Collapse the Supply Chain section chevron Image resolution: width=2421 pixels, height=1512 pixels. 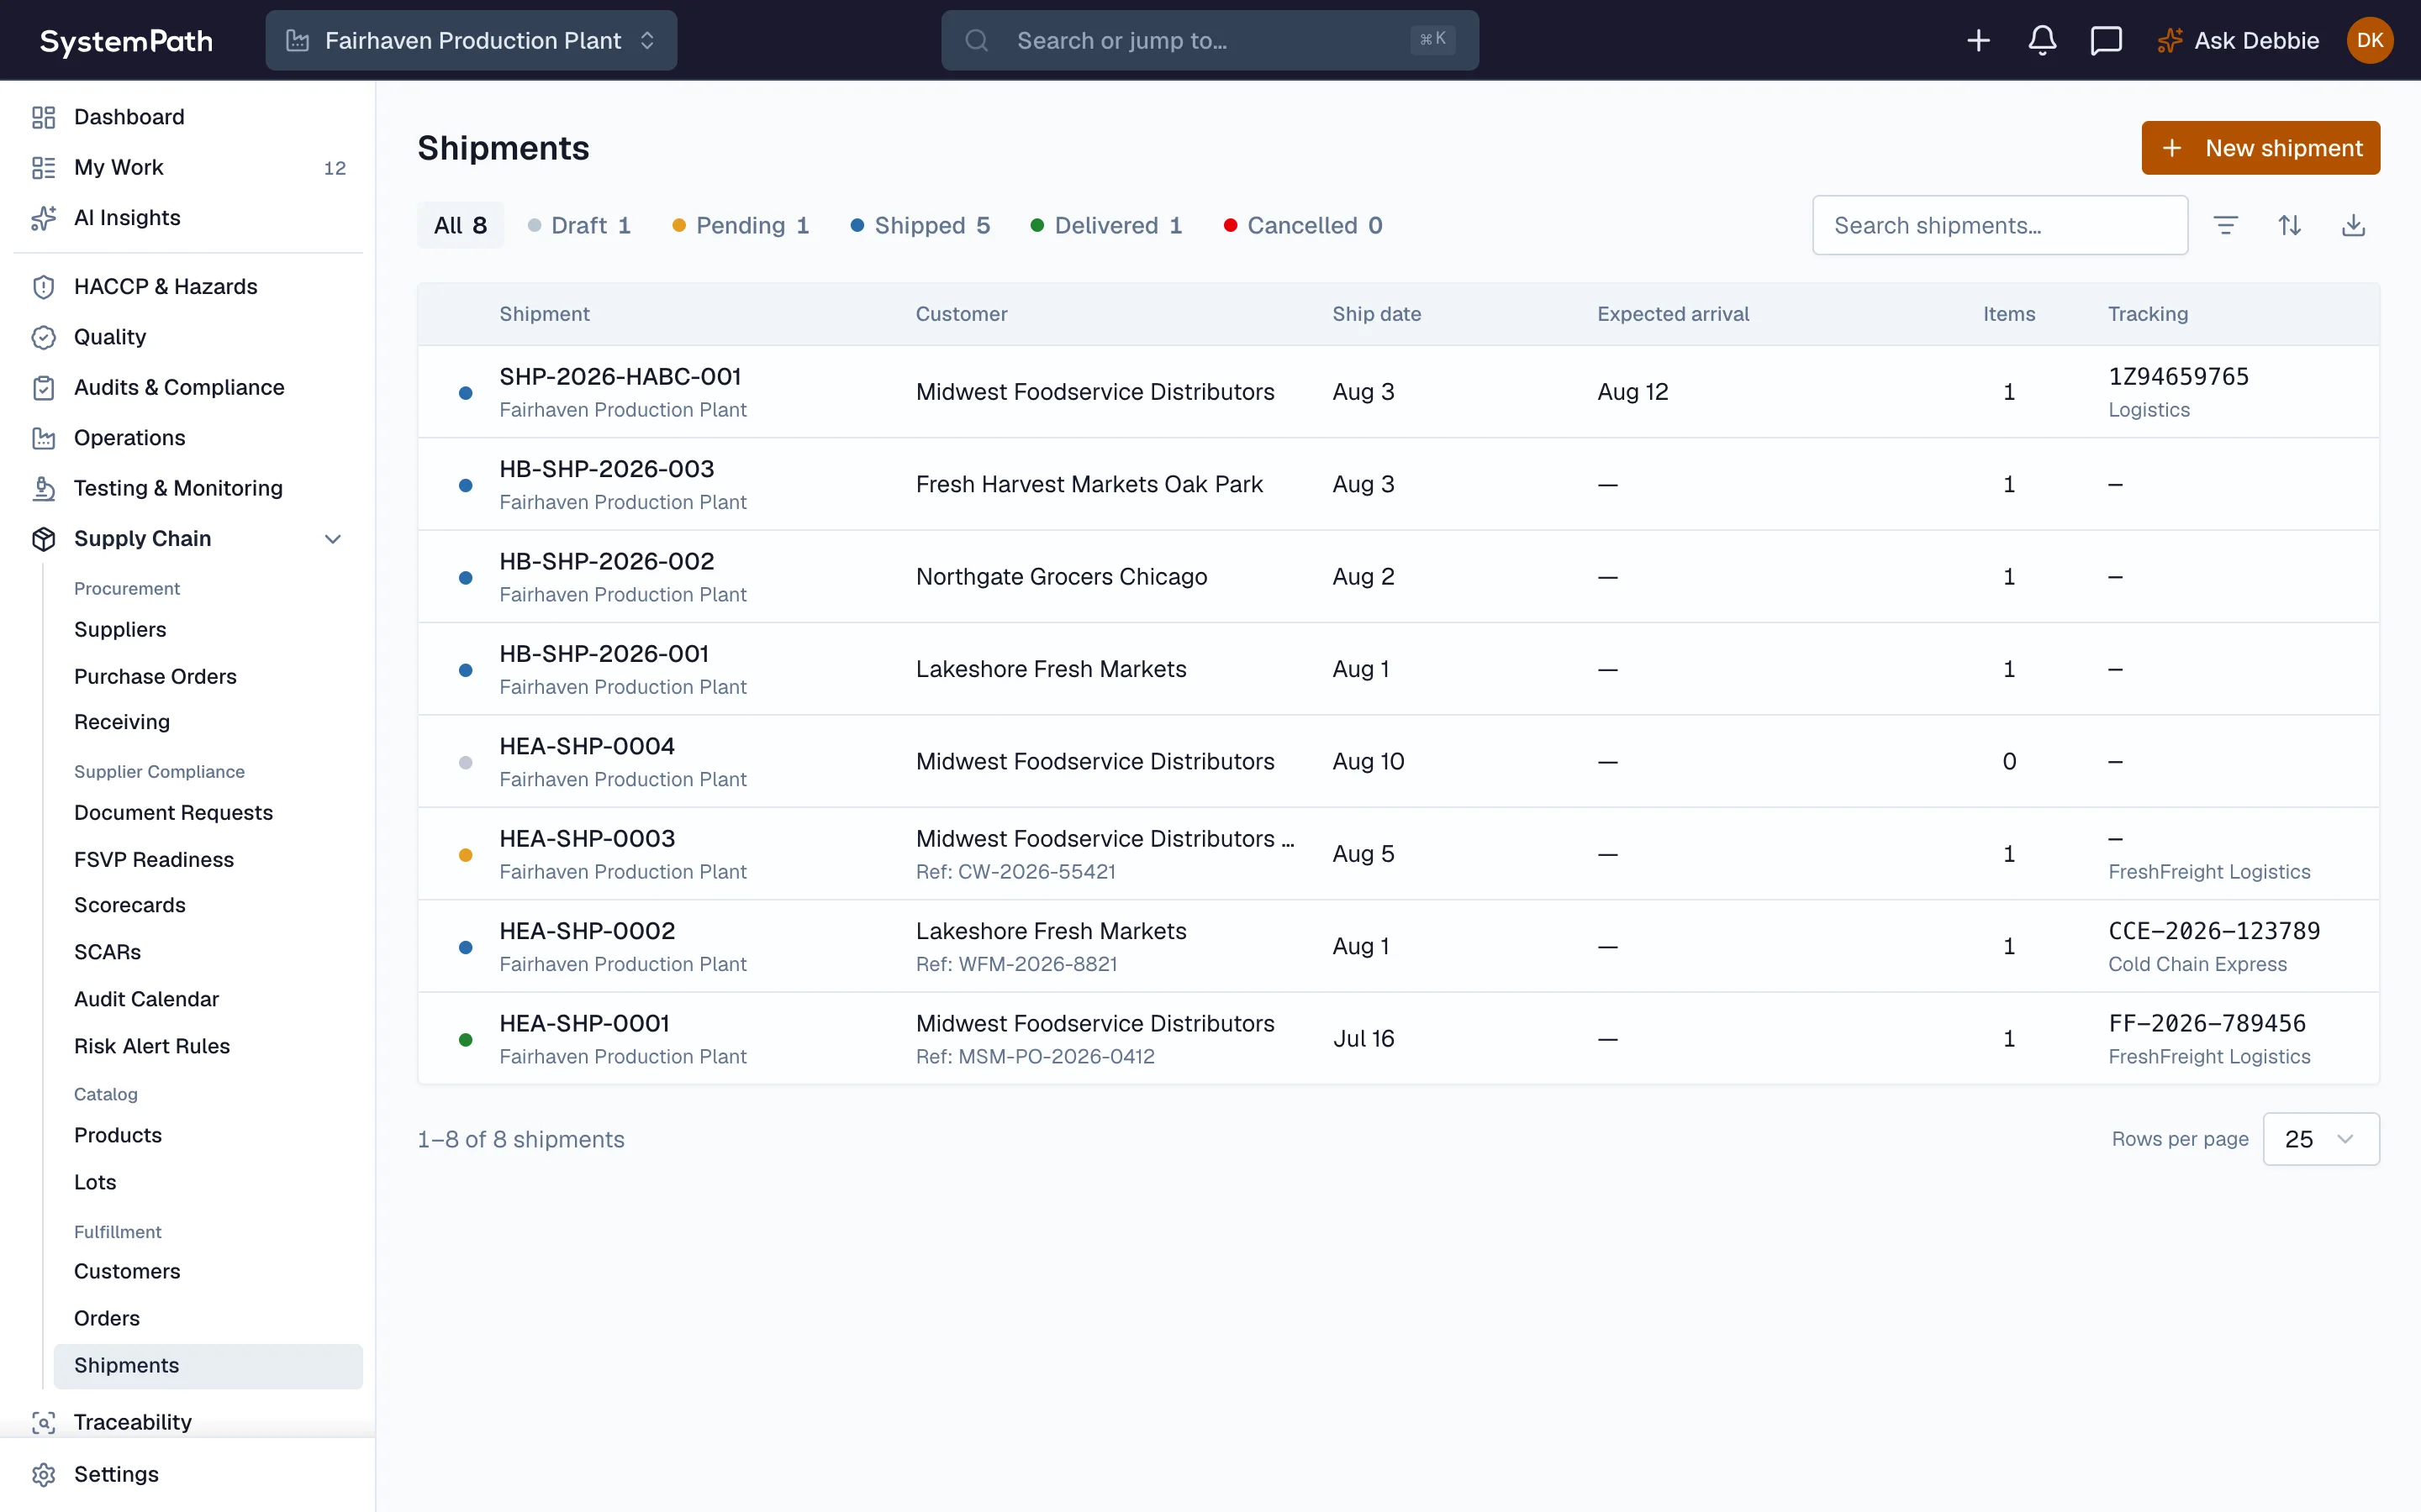pos(333,539)
